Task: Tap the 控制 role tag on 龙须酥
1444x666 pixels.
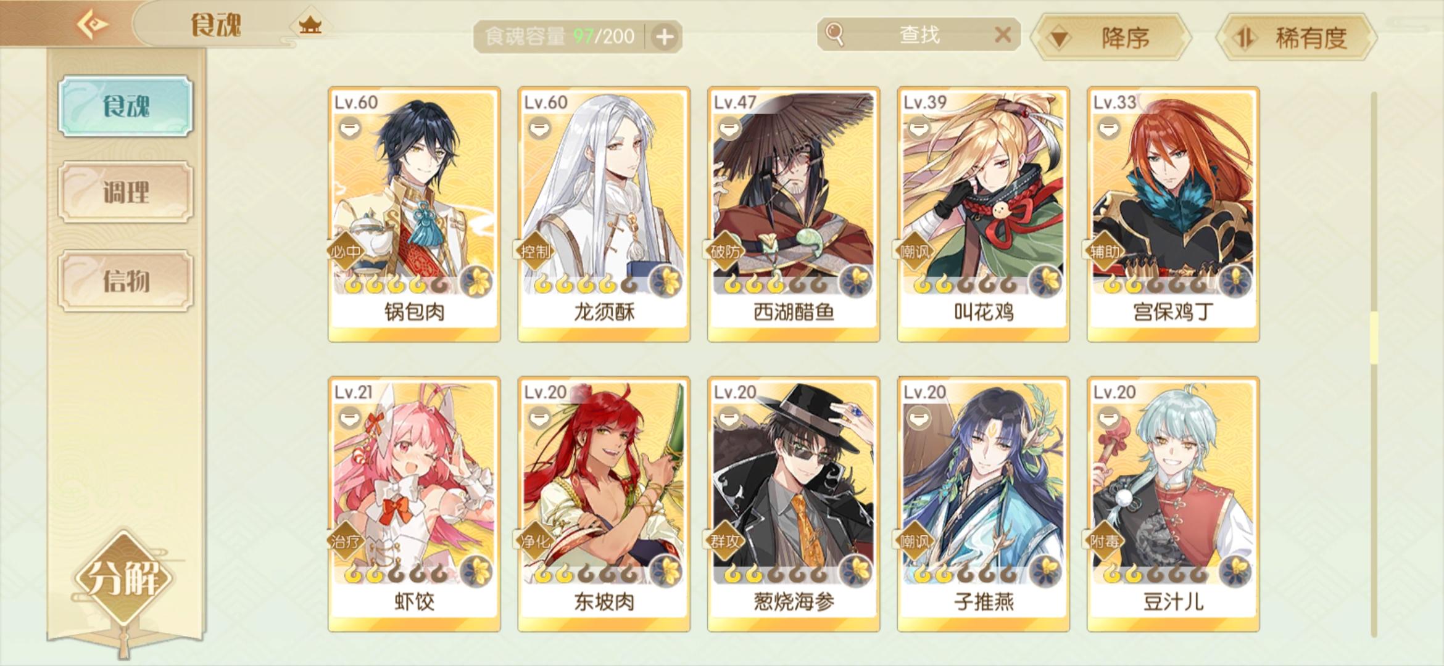Action: click(533, 252)
